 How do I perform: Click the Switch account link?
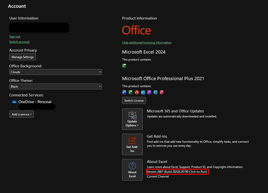tap(19, 42)
